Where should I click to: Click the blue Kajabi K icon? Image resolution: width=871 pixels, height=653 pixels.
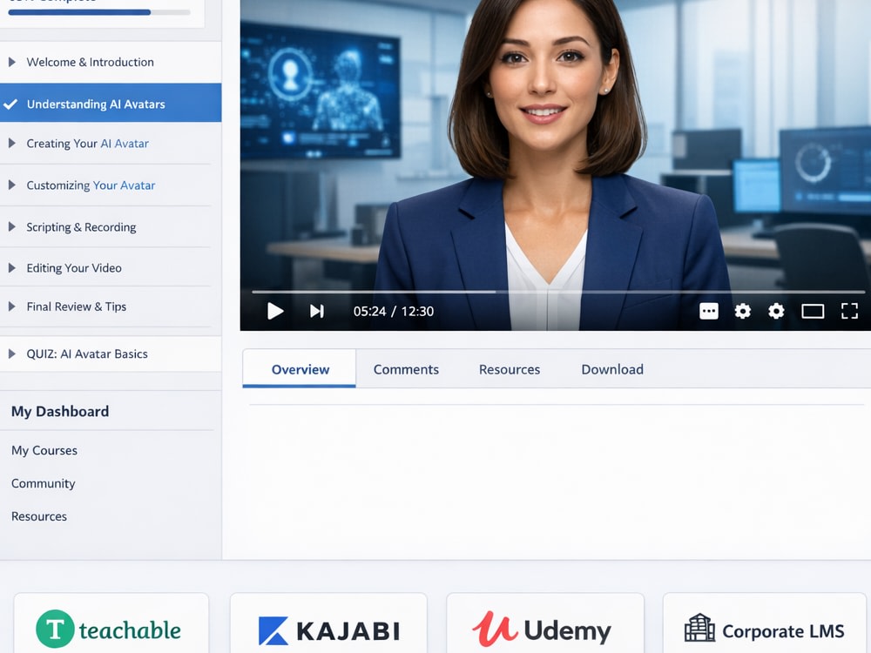click(273, 630)
